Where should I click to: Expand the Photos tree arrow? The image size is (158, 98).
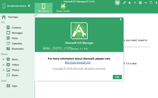coord(4,70)
